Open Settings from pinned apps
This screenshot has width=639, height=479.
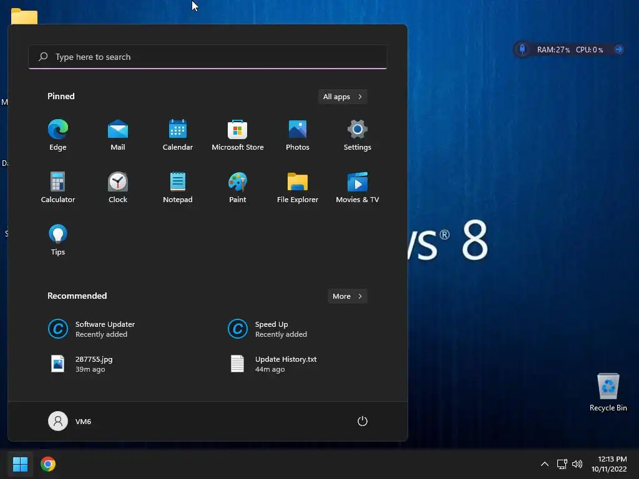[x=358, y=135]
